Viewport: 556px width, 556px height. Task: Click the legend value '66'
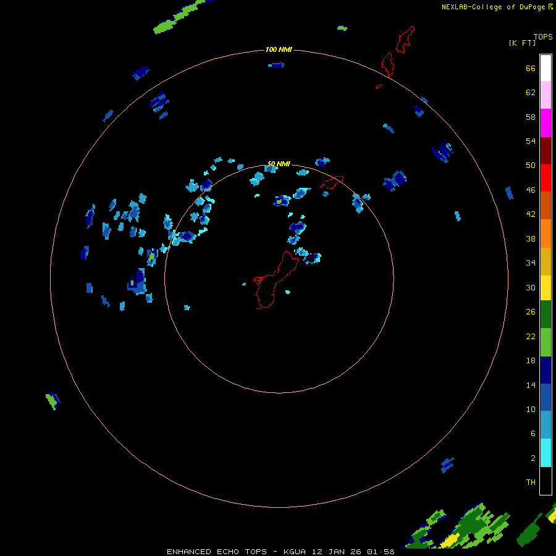531,69
